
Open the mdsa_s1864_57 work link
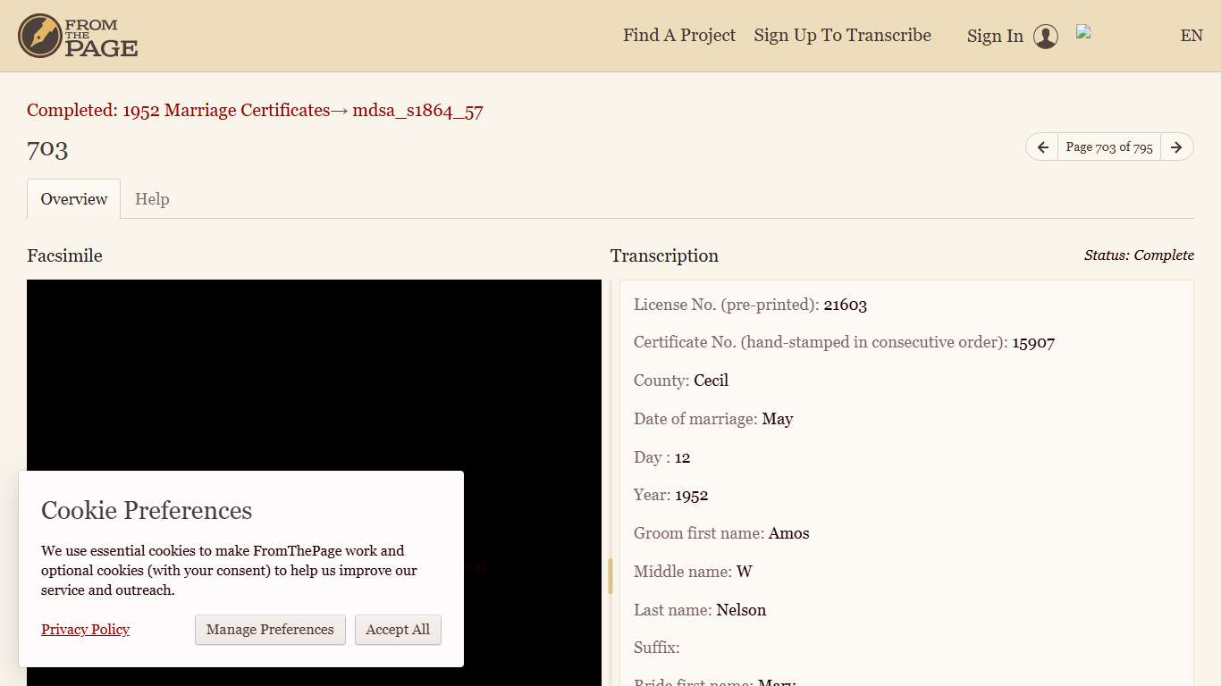417,111
